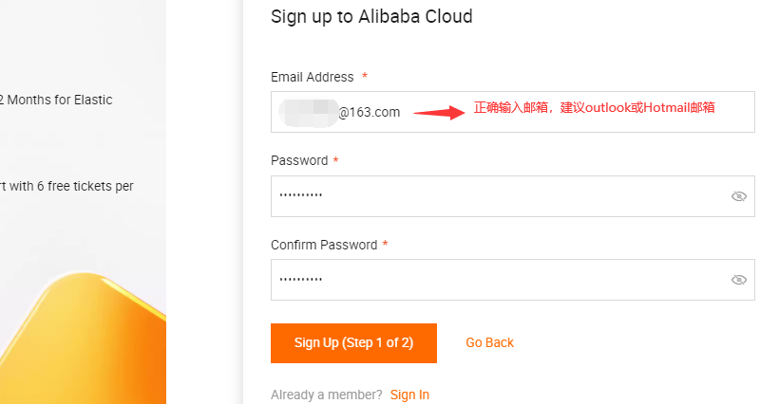Click the Sign up to Alibaba Cloud heading

tap(371, 16)
